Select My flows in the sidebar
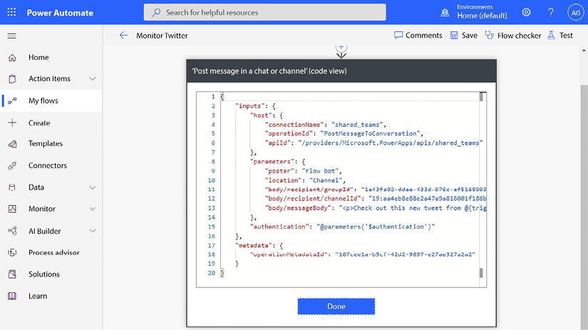 pos(52,100)
